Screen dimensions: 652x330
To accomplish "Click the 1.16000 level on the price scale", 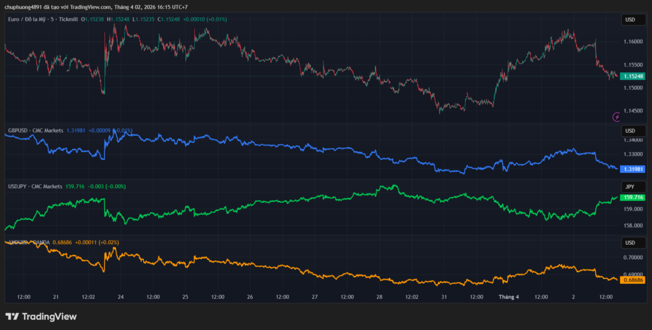I will click(632, 42).
